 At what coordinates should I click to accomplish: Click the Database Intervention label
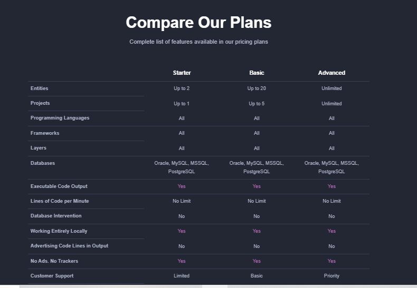(x=56, y=216)
